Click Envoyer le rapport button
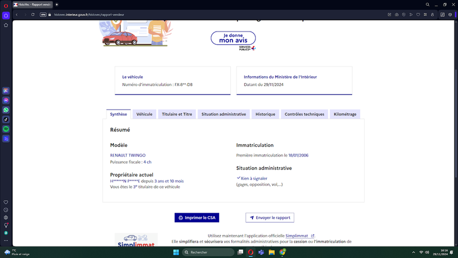Screen dimensions: 458x258 (x=270, y=218)
